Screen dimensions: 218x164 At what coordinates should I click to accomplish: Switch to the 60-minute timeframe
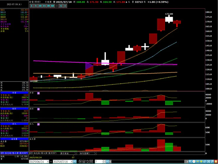[52, 6]
